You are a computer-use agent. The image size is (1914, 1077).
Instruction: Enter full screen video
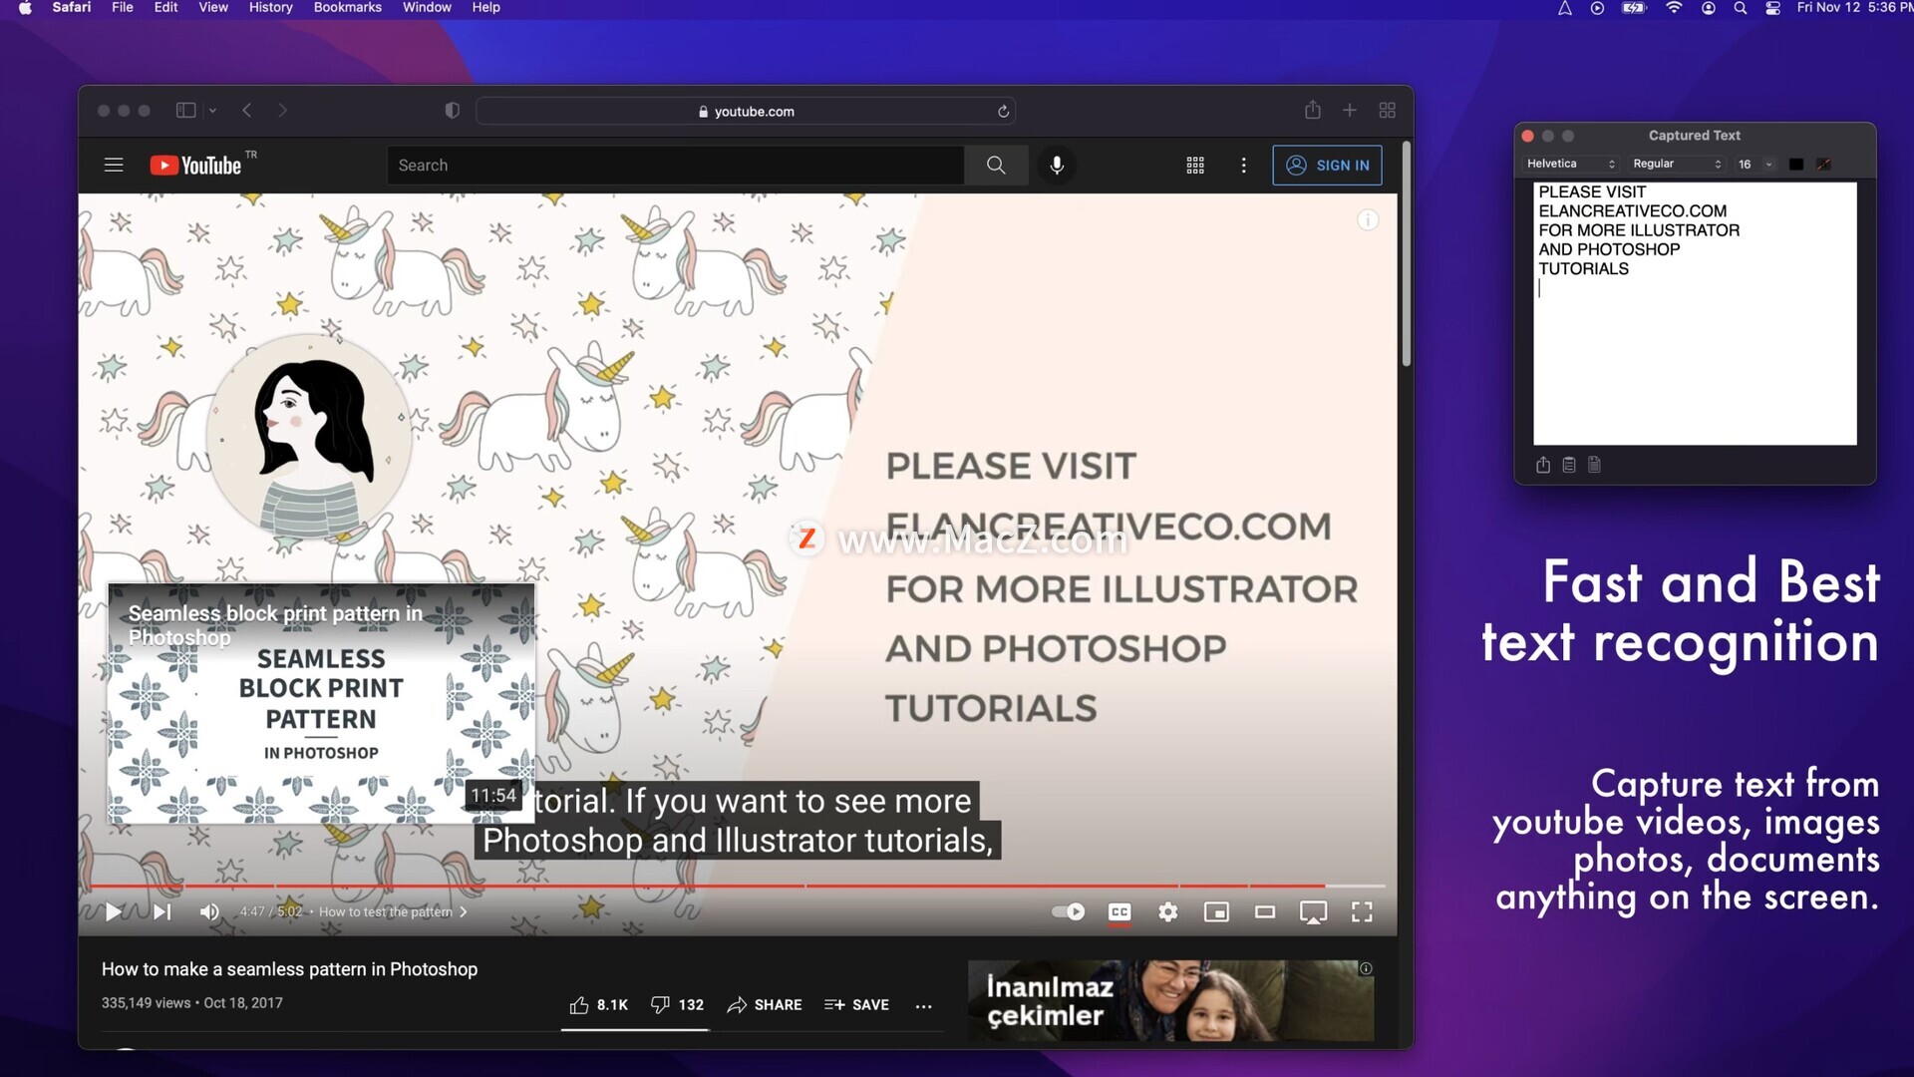tap(1362, 912)
